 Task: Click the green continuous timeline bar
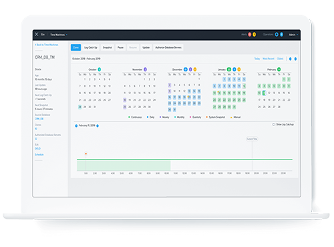click(184, 160)
